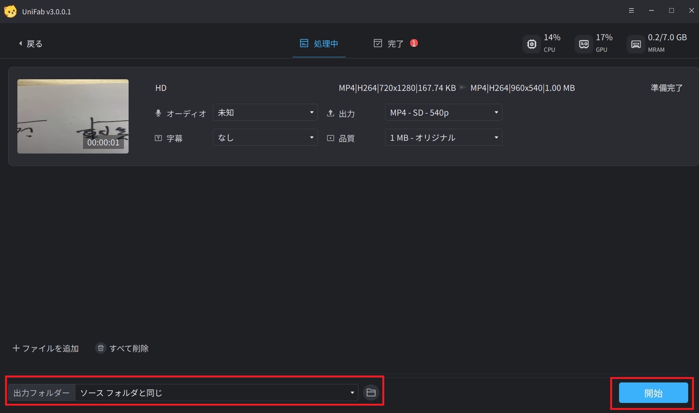Click the CPU usage chip icon
The width and height of the screenshot is (699, 413).
[532, 44]
